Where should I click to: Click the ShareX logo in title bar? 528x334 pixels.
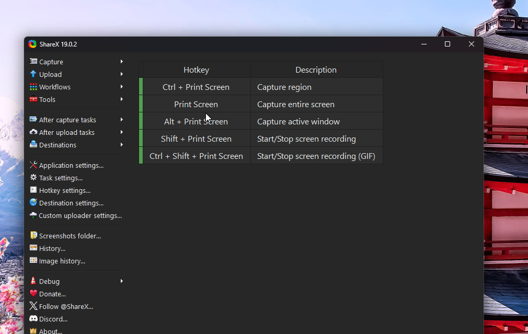tap(32, 44)
